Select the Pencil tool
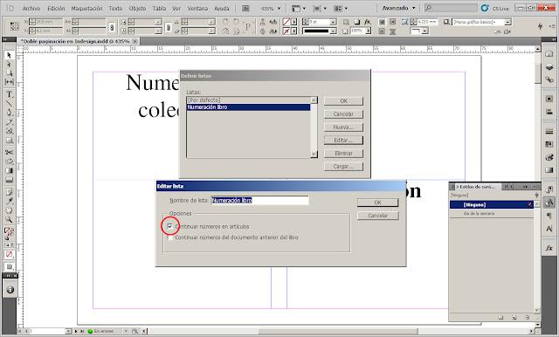Screen dimensions: 559x337 (10, 122)
